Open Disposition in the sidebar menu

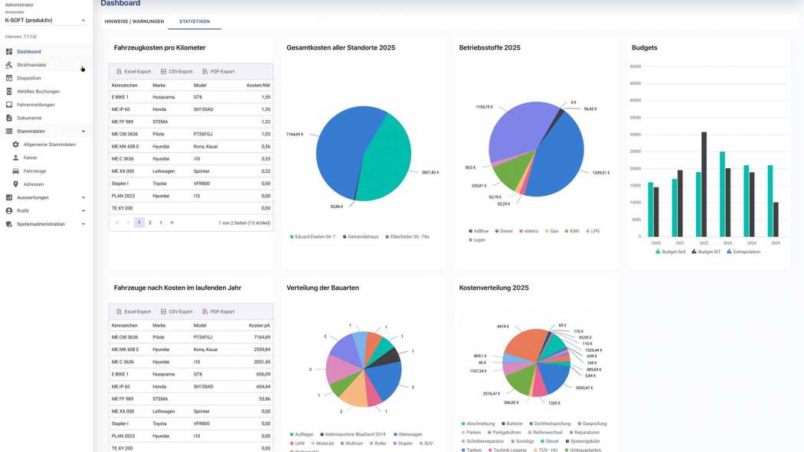(x=29, y=78)
